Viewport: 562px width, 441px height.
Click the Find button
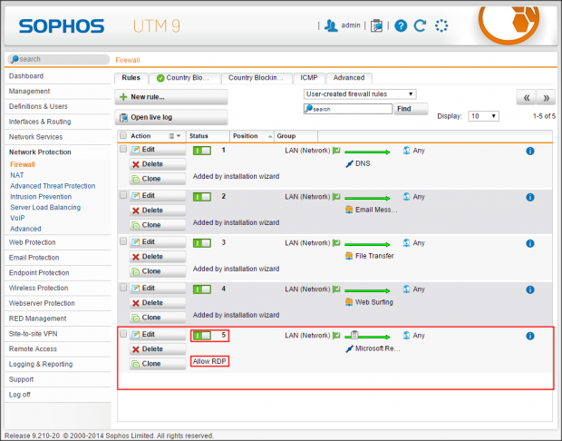[411, 109]
